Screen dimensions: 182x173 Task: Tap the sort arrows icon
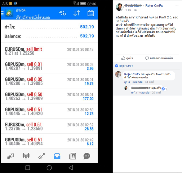(x=77, y=13)
